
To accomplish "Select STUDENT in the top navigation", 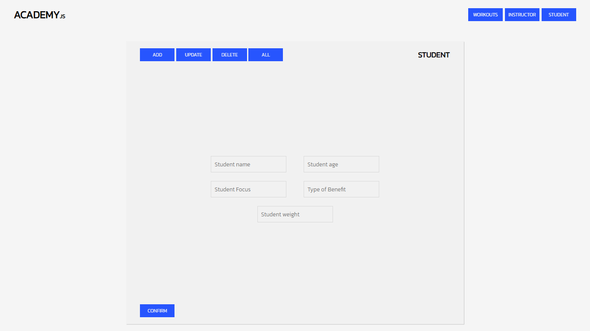I will click(x=558, y=15).
